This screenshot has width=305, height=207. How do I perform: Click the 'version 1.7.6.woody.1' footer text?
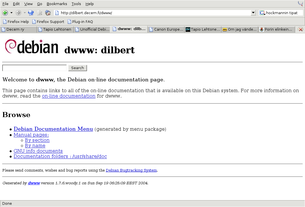(x=61, y=183)
